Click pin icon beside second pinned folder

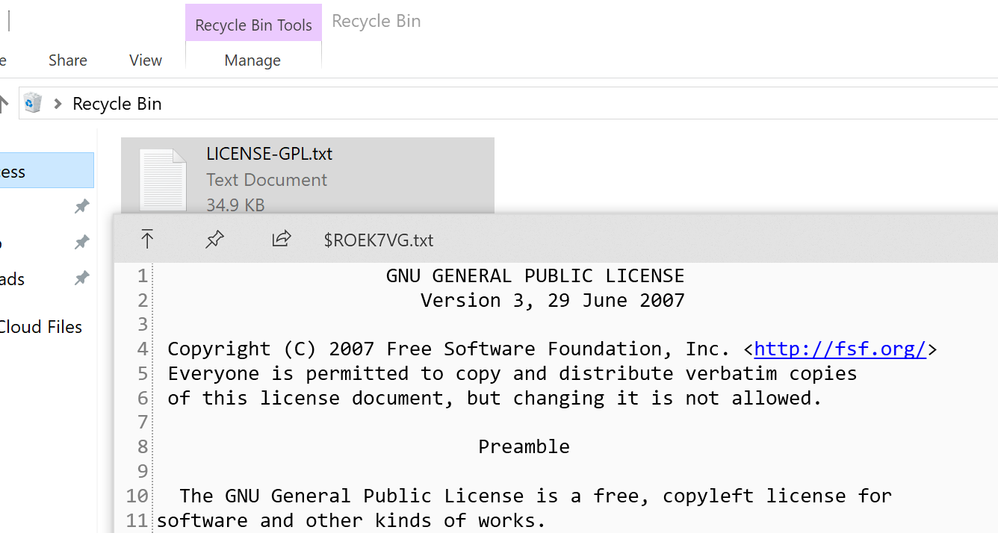point(81,242)
